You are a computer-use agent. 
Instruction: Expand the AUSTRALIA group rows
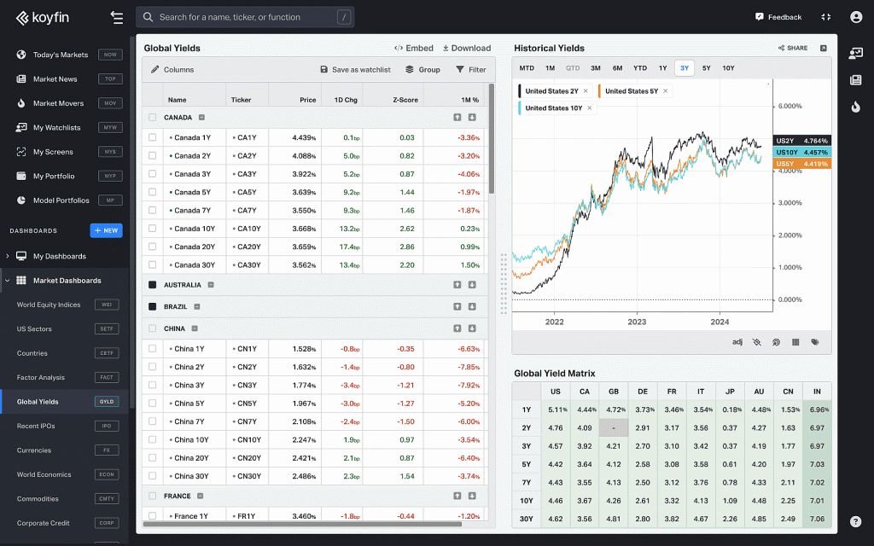(x=211, y=285)
